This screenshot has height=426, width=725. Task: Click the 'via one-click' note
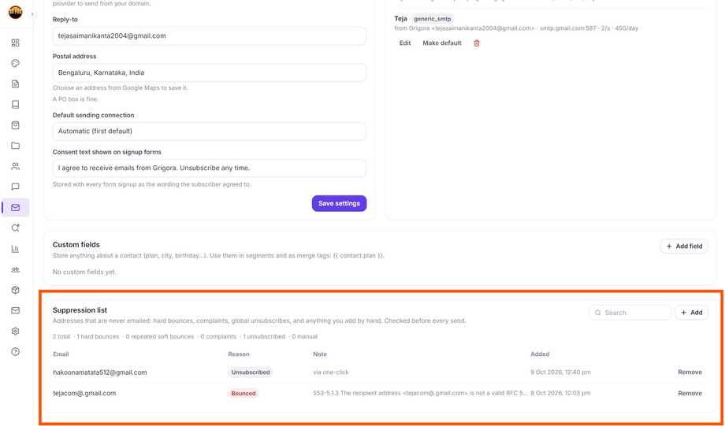point(331,372)
